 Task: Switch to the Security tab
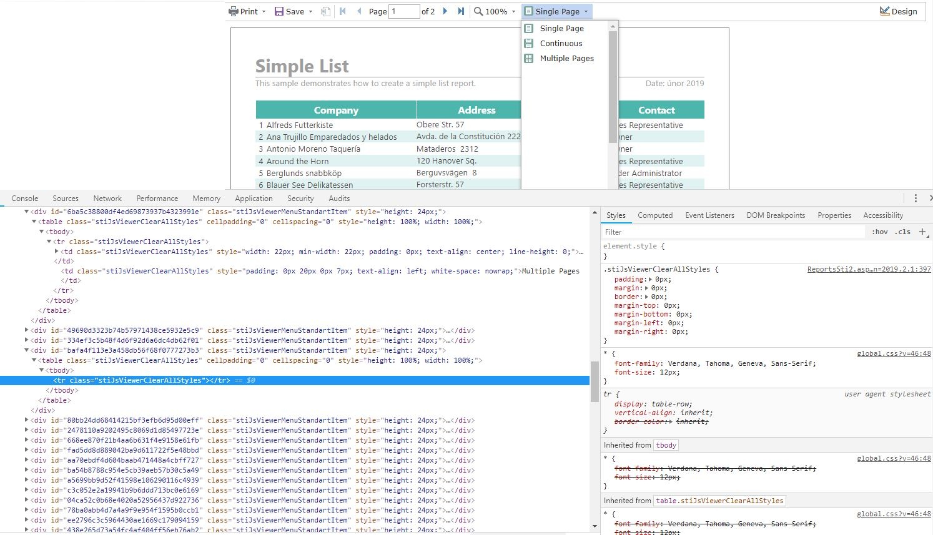(300, 199)
